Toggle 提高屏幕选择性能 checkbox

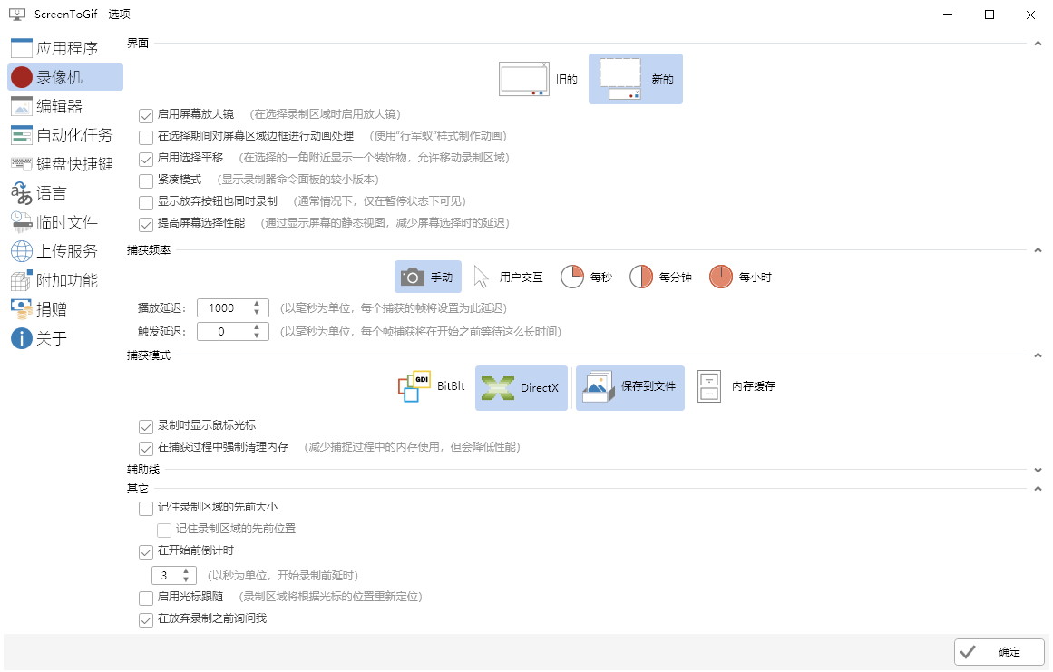tap(146, 224)
